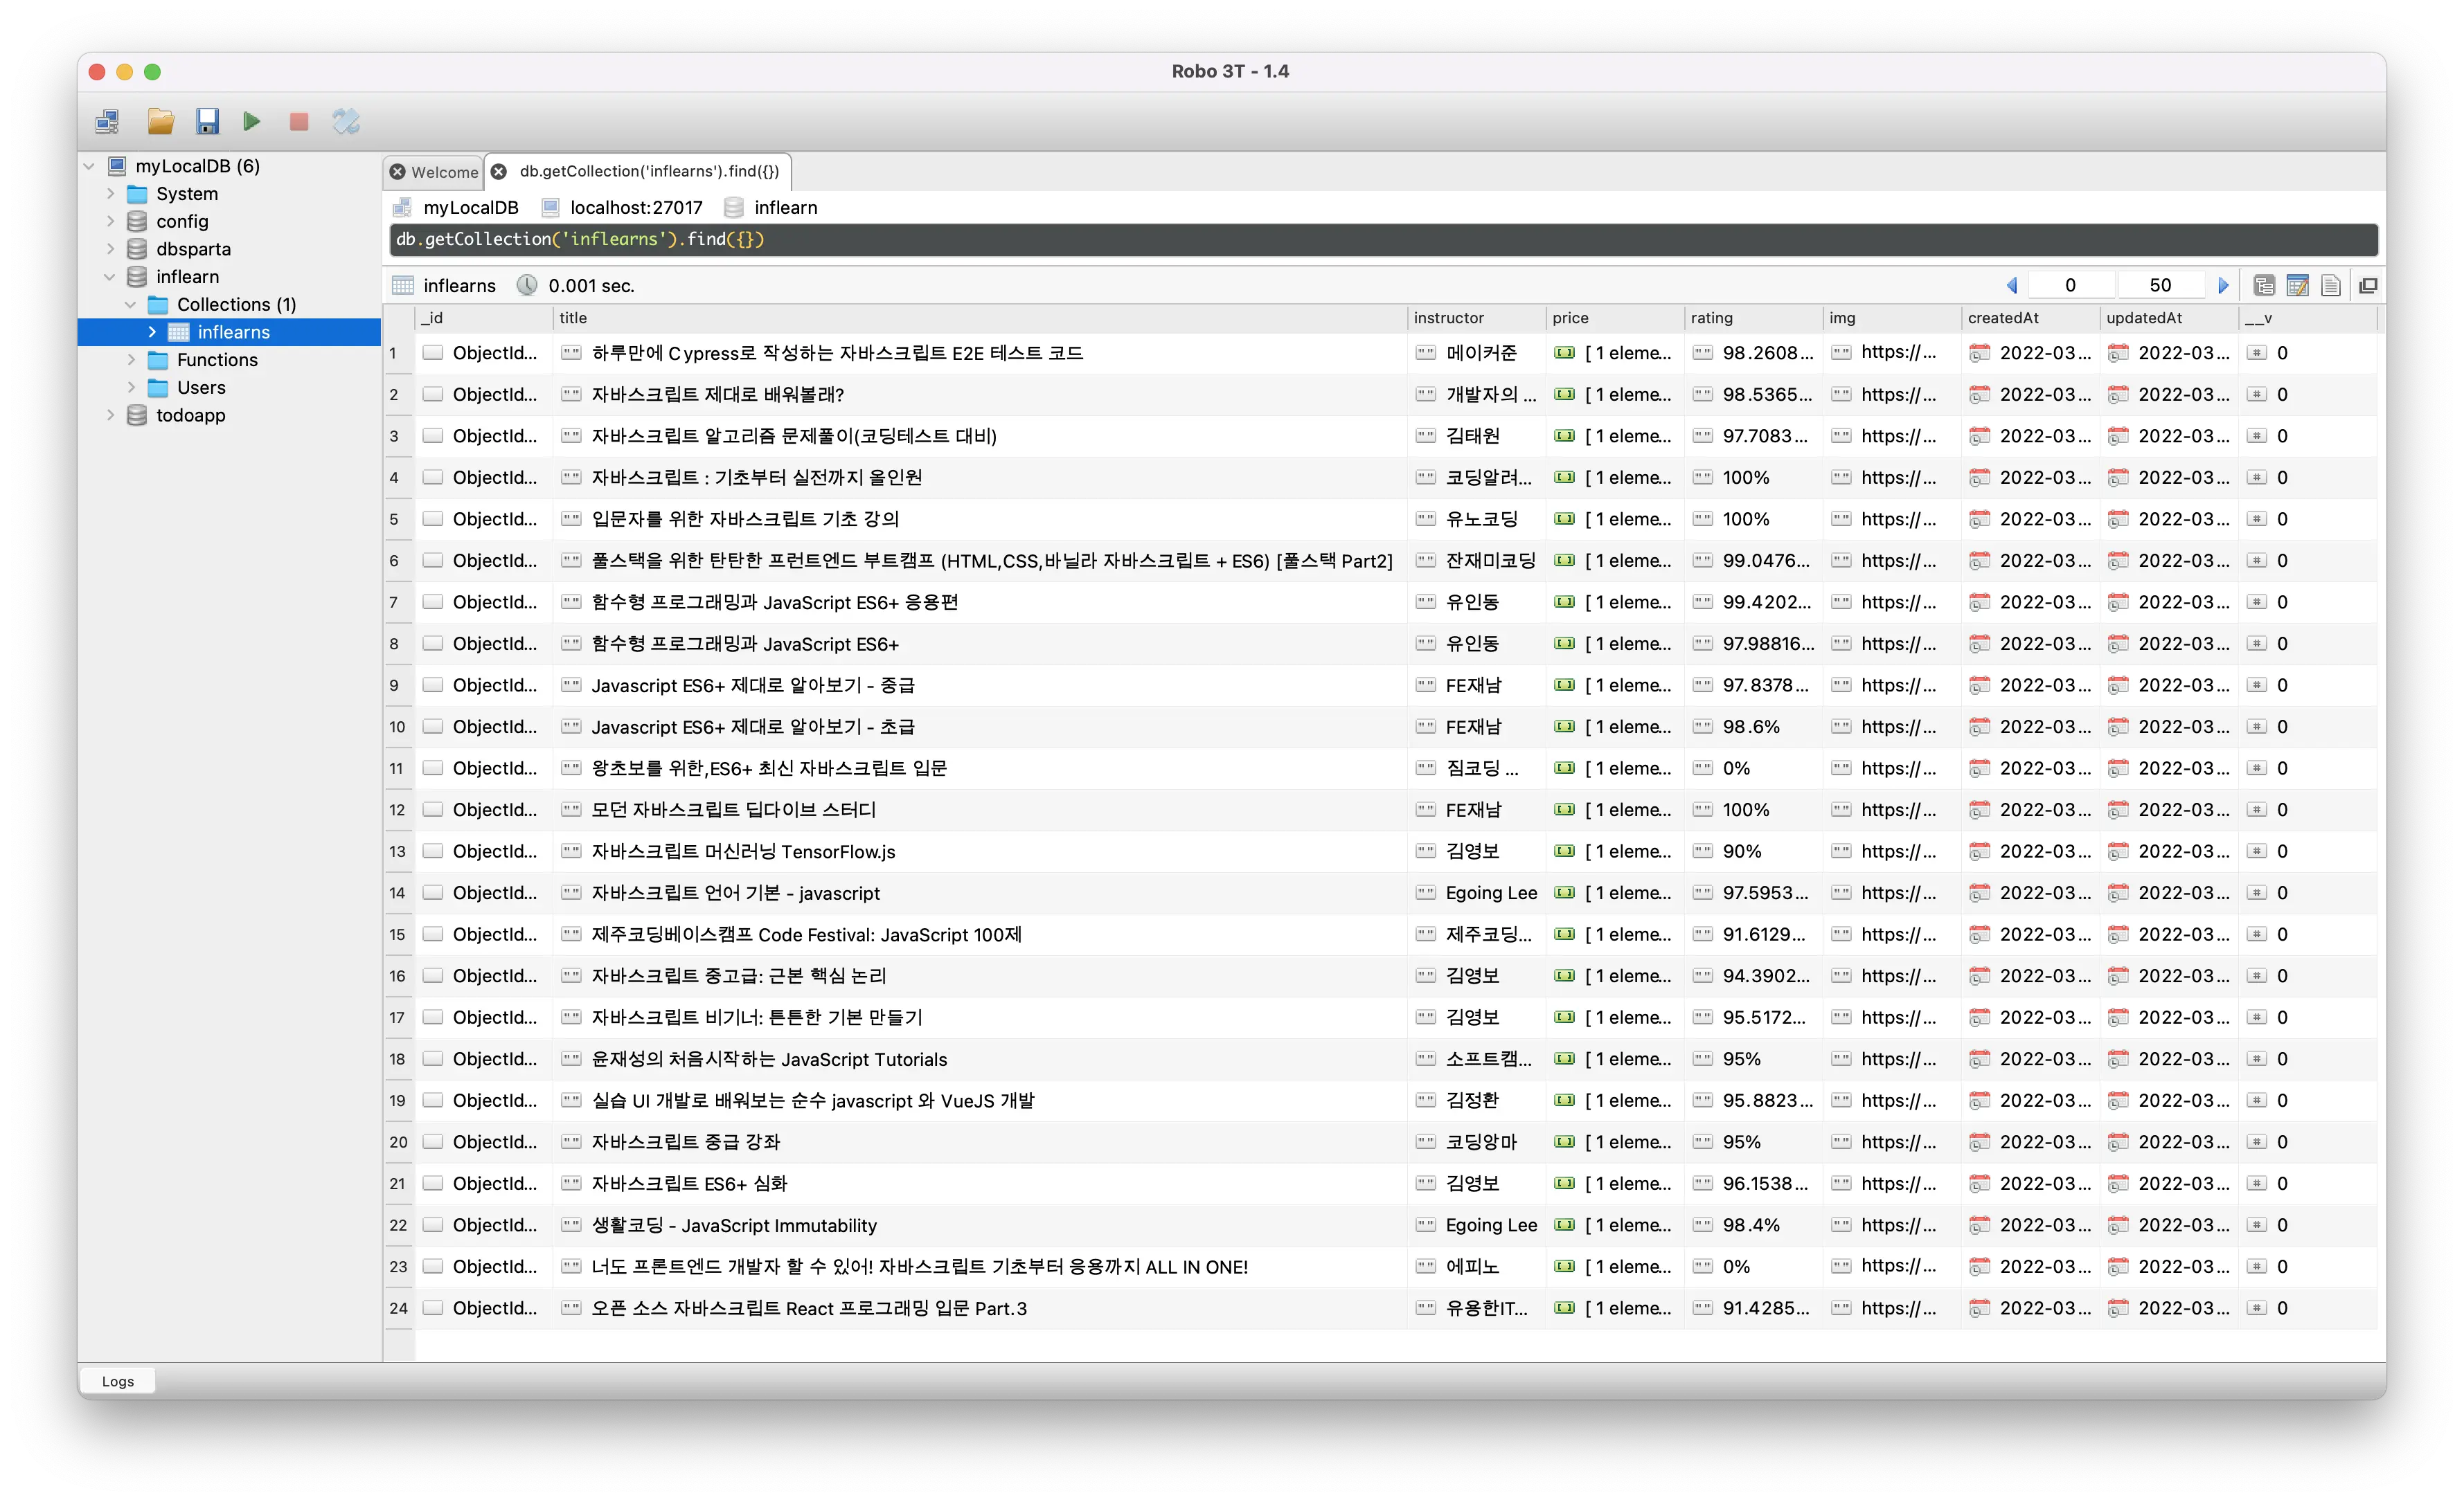Switch results to text view mode
Screen dimensions: 2464x1502
(2330, 286)
